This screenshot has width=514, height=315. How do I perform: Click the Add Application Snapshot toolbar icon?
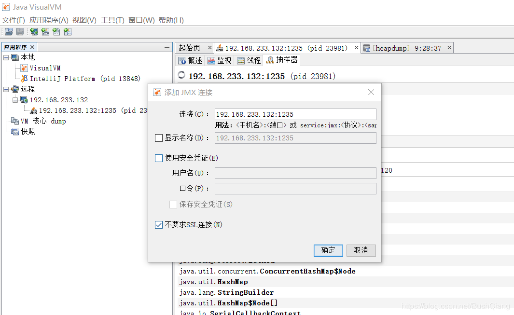pyautogui.click(x=68, y=32)
